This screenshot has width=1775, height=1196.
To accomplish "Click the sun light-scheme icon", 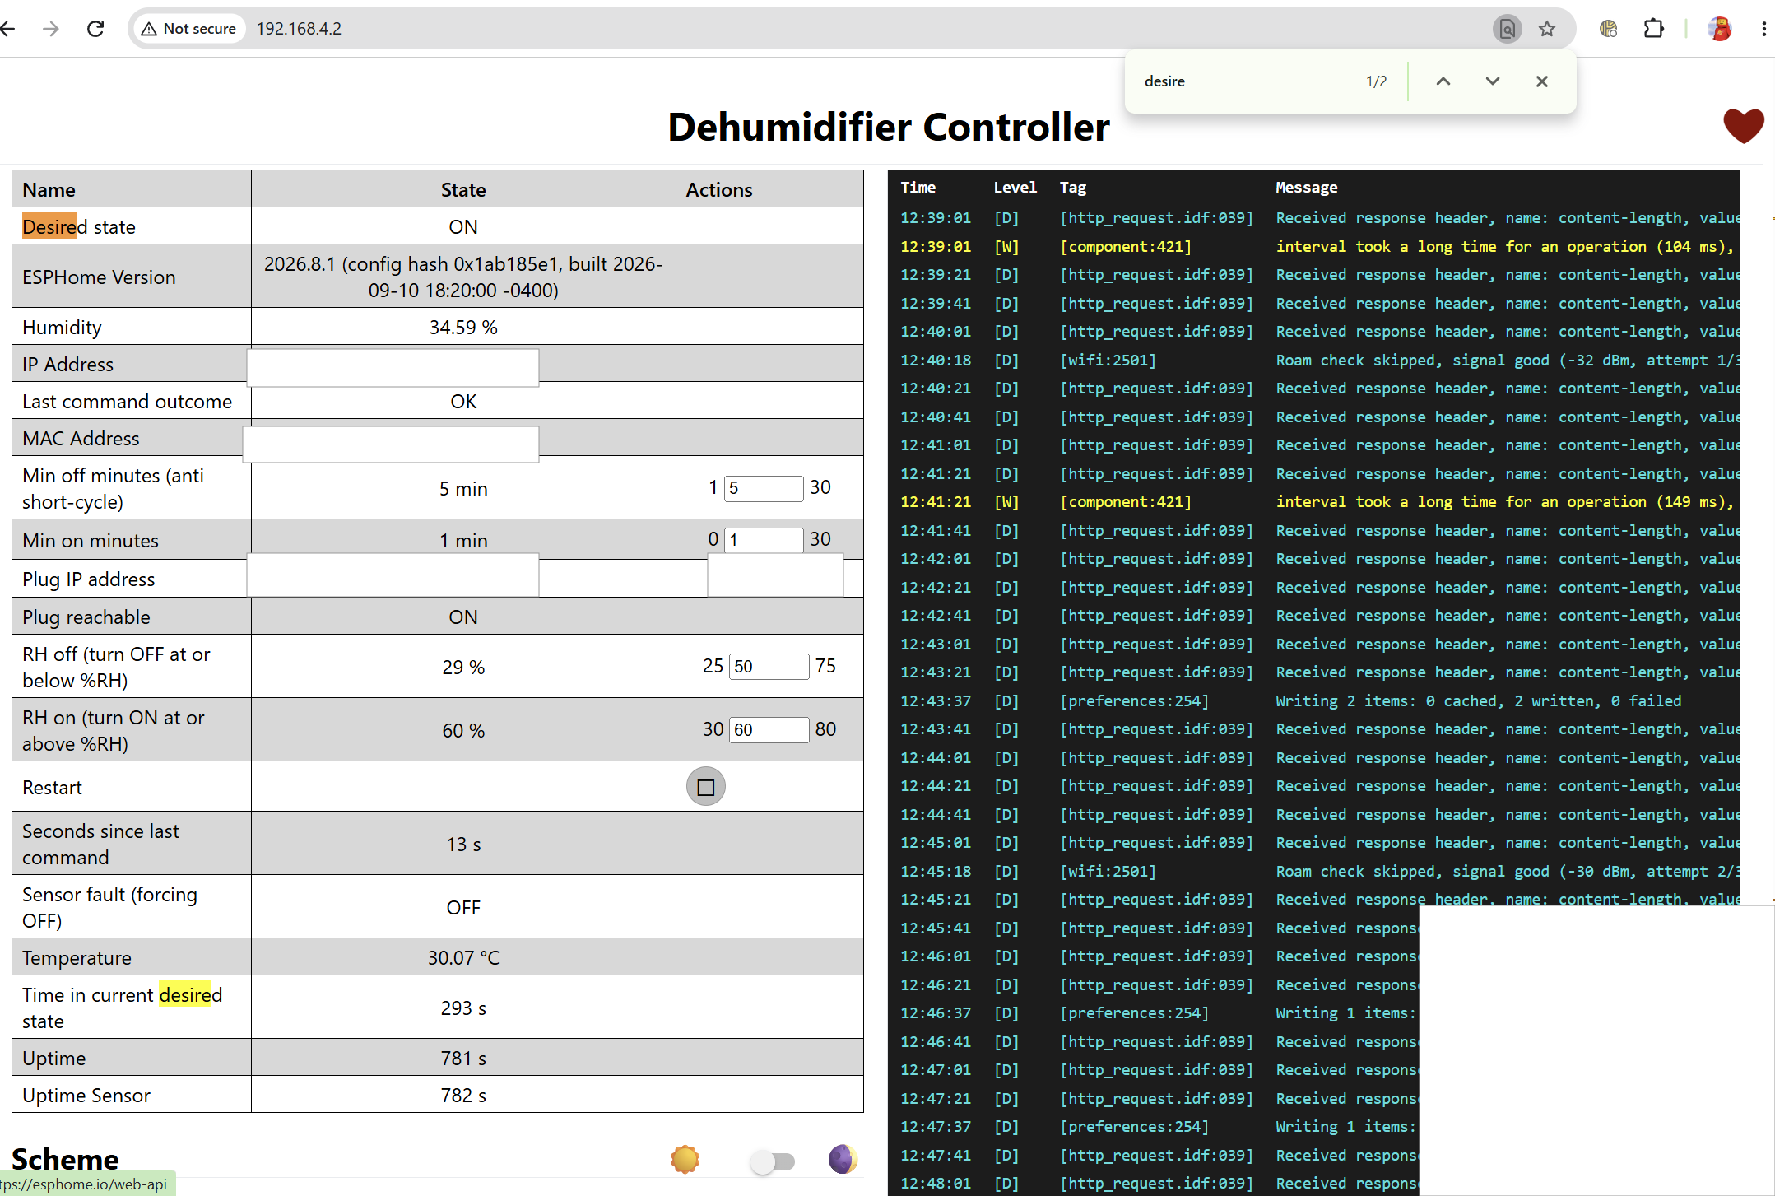I will tap(685, 1159).
